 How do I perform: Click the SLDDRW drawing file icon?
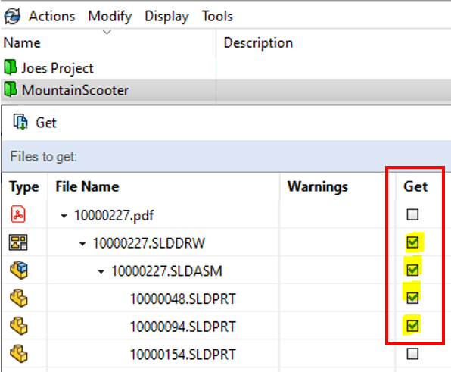(18, 242)
